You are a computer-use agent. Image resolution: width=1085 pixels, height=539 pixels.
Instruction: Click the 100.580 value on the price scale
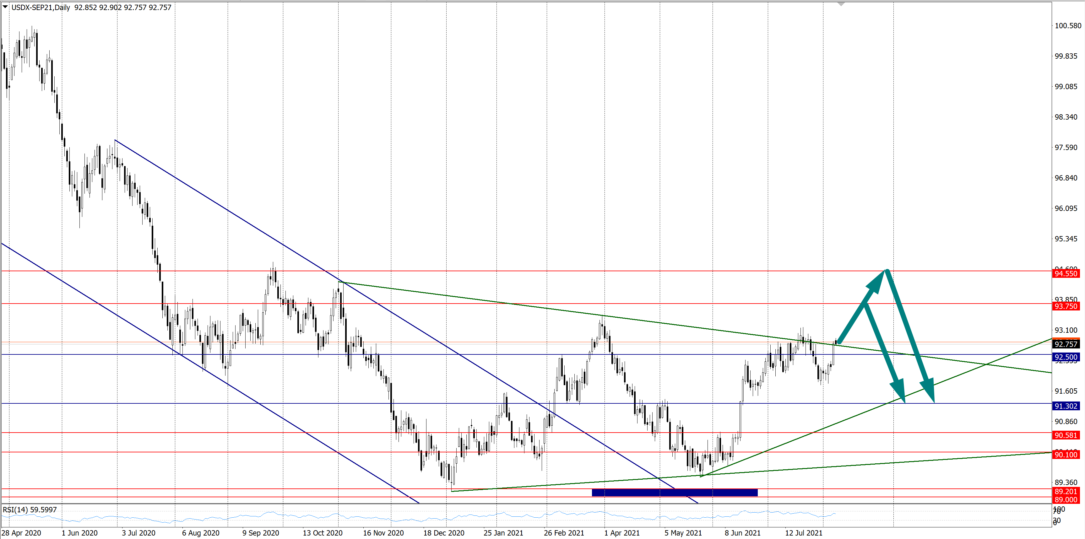1068,26
